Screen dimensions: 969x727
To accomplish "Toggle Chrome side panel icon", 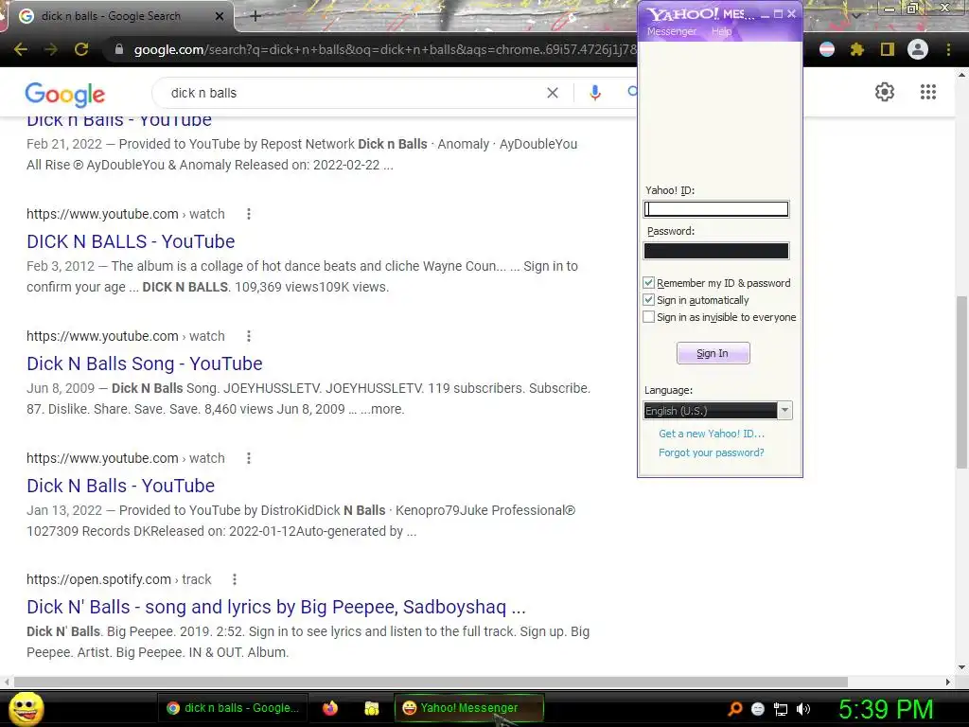I will [888, 49].
